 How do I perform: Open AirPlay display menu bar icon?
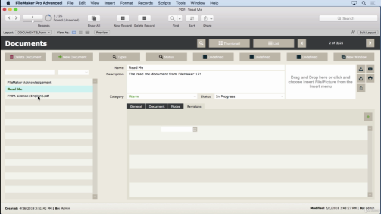[x=354, y=3]
